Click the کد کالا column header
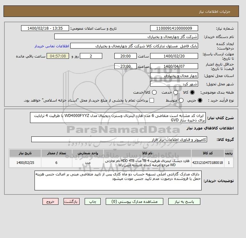The height and width of the screenshot is (238, 246). click(x=208, y=153)
